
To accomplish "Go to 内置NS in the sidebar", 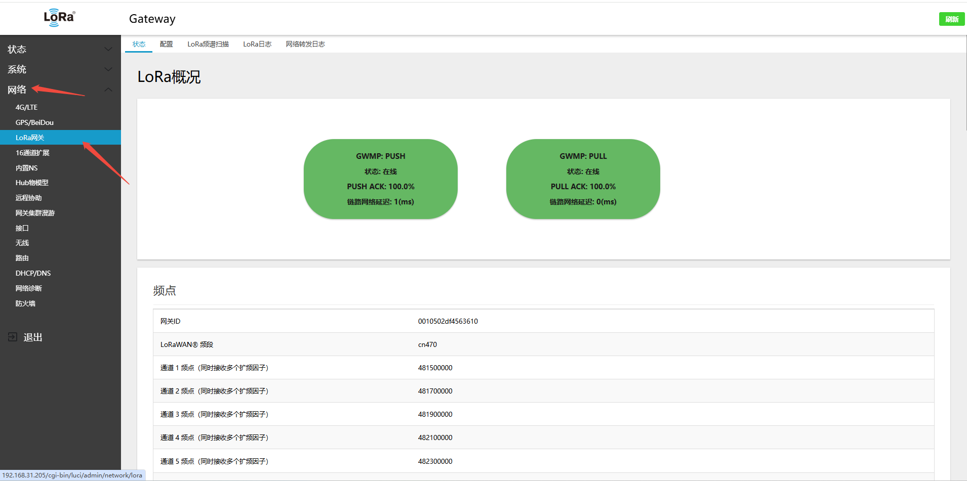I will 26,168.
